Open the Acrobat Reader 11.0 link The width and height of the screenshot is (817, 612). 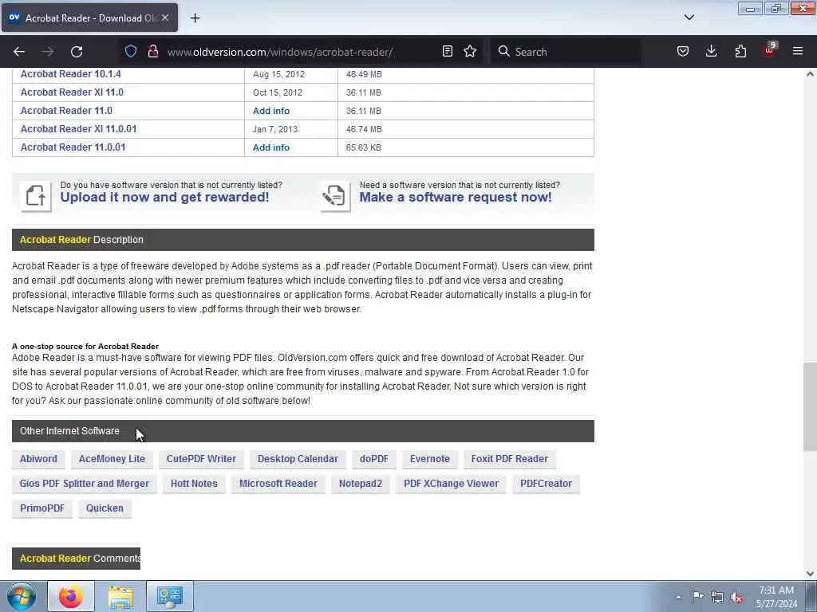click(66, 110)
